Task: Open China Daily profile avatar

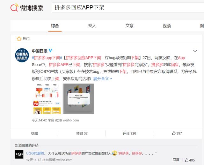Action: click(22, 55)
